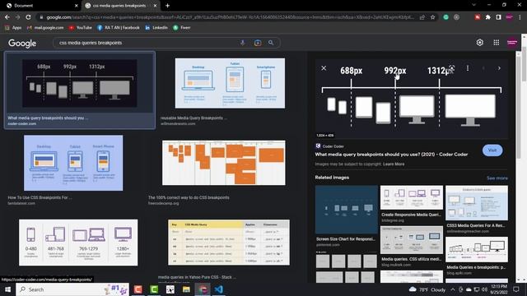Screen dimensions: 527x296
Task: Click the Visit button
Action: [492, 150]
